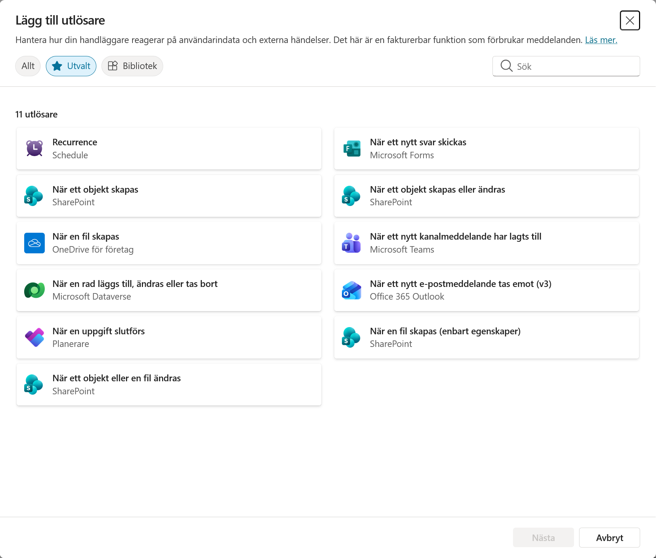Click the Microsoft Teams icon
This screenshot has width=656, height=558.
click(x=352, y=243)
